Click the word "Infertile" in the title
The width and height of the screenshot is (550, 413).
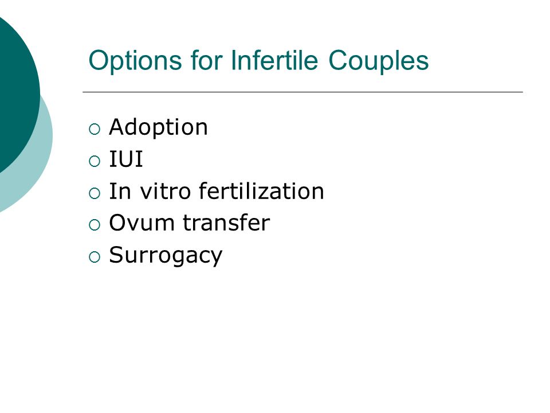point(274,60)
